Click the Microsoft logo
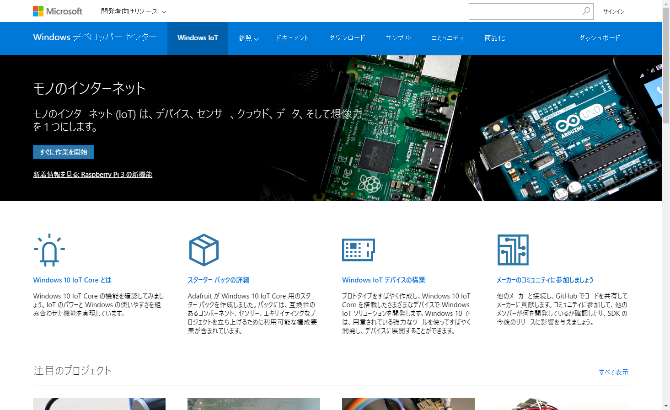 [58, 11]
